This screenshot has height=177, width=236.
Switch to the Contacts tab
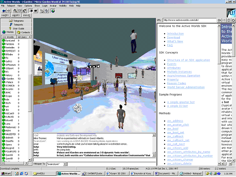24,32
